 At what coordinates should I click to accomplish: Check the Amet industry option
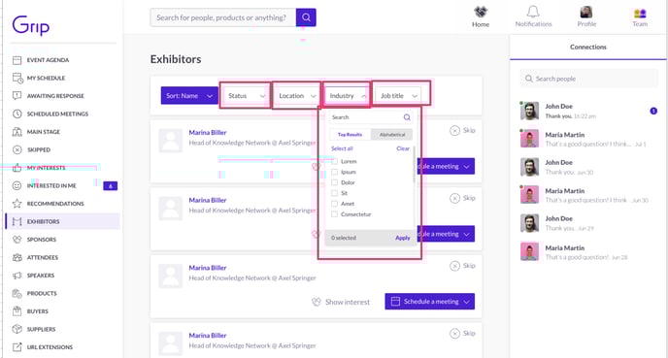334,204
